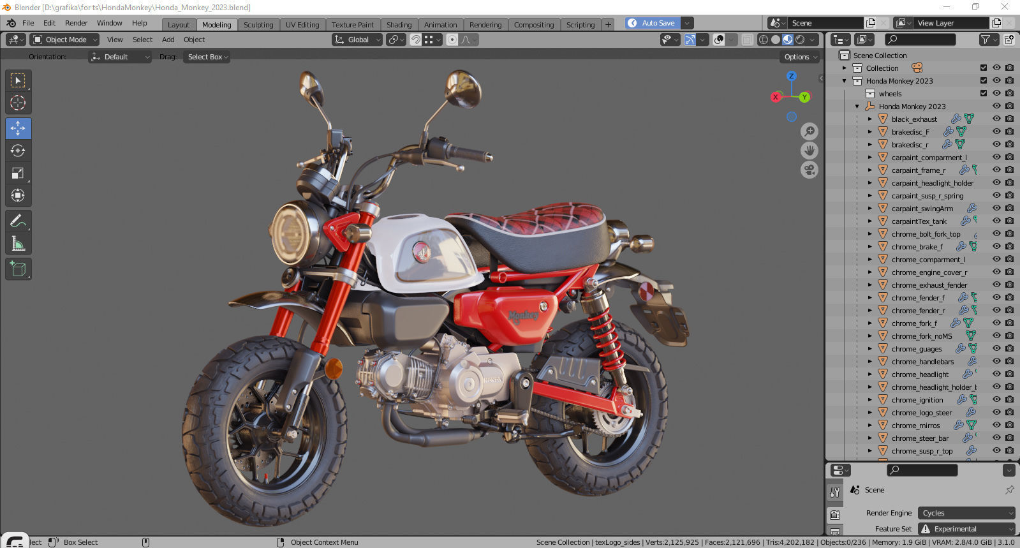
Task: Open the outliner filter icon
Action: point(989,40)
